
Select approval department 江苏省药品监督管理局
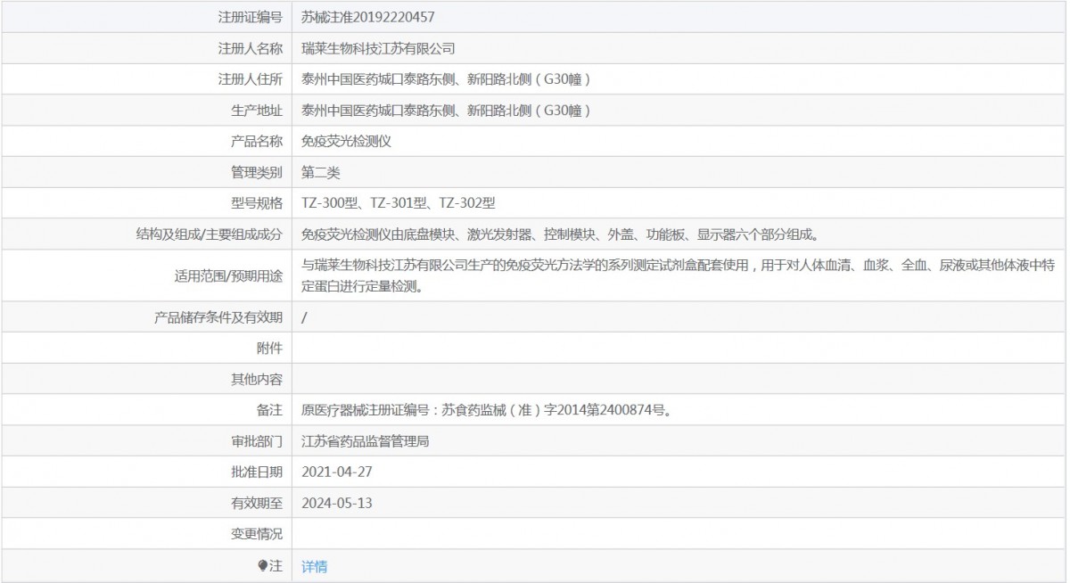[x=366, y=441]
